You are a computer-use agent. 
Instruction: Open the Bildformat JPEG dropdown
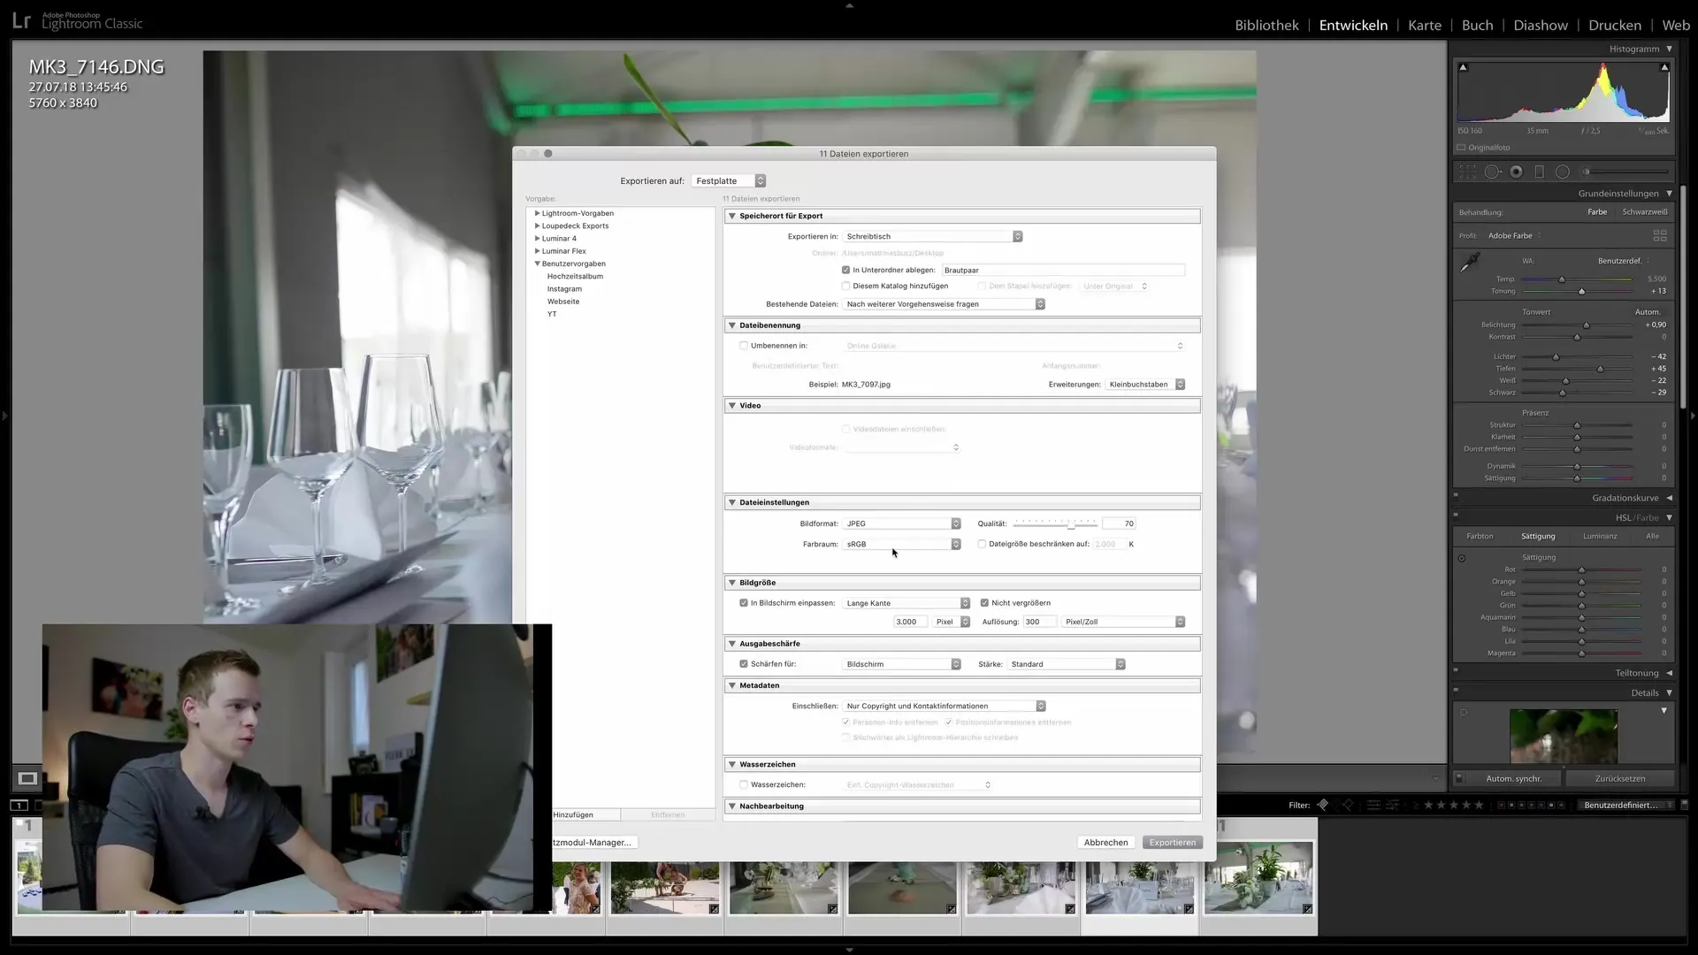coord(902,523)
